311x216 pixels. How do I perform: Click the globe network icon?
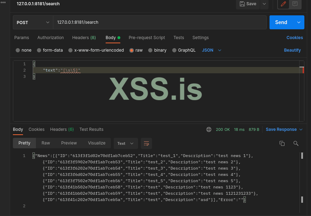click(x=209, y=129)
